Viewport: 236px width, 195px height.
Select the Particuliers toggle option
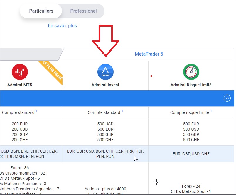(x=41, y=11)
